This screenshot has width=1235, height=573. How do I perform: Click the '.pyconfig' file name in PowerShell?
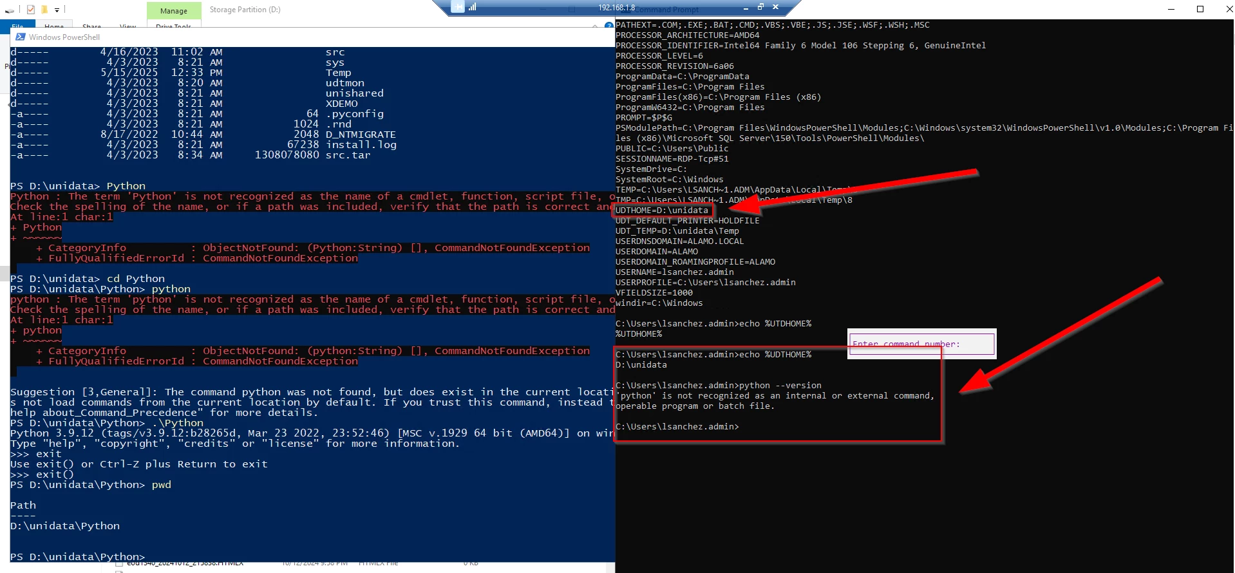pos(355,114)
